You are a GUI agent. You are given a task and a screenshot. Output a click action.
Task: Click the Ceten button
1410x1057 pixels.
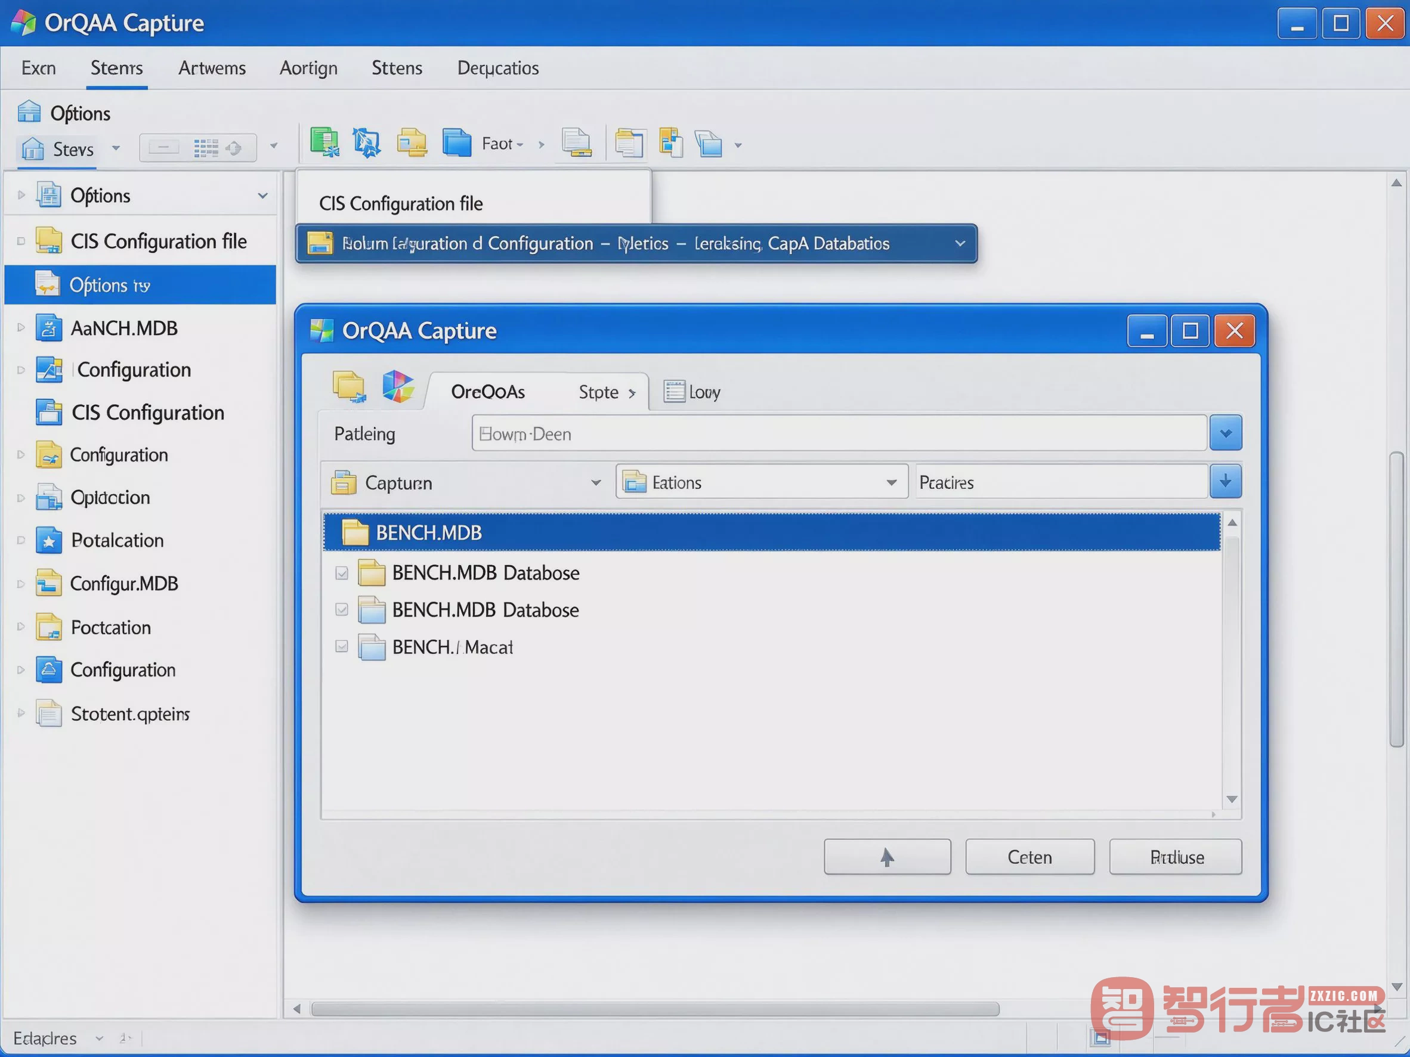point(1029,857)
